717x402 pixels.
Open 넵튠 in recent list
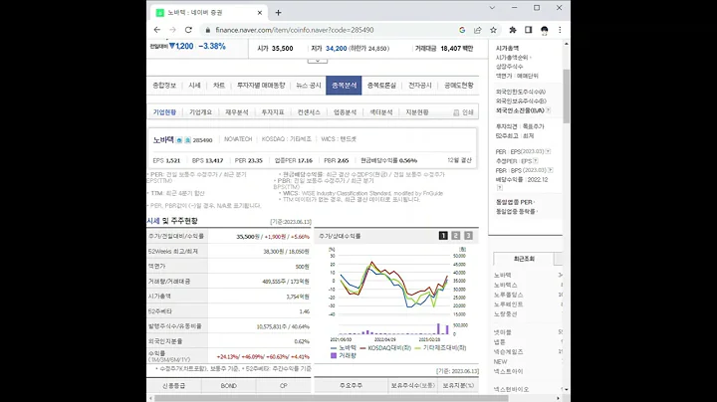tap(499, 342)
